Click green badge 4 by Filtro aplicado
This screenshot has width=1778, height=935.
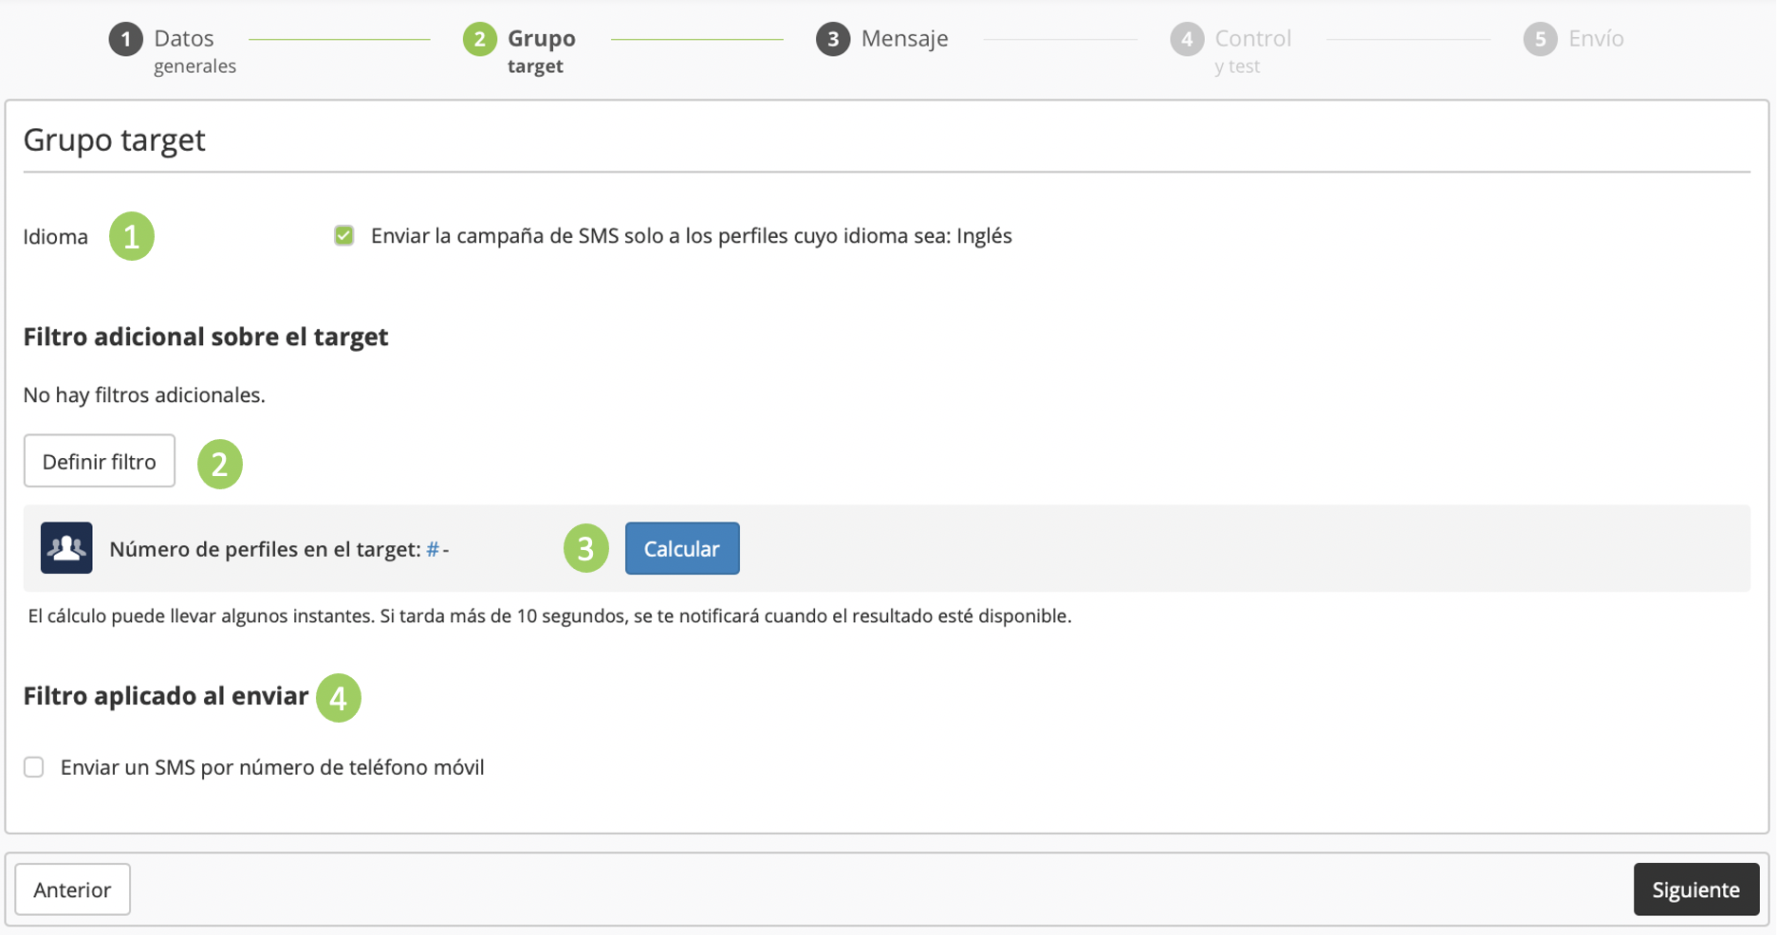[339, 698]
